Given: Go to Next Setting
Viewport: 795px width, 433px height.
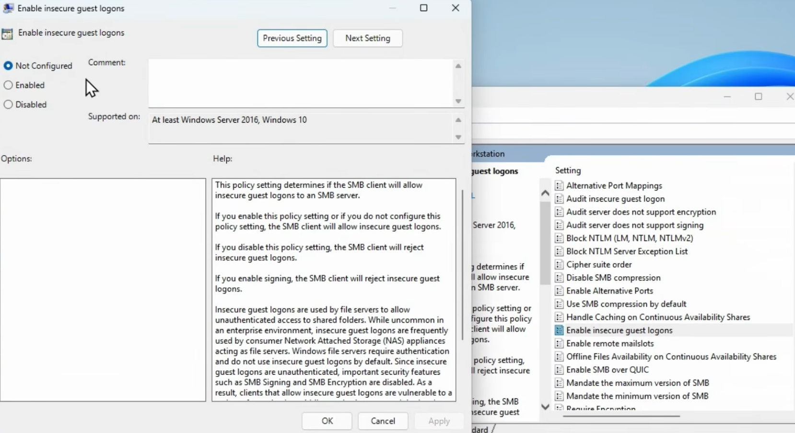Looking at the screenshot, I should coord(368,38).
